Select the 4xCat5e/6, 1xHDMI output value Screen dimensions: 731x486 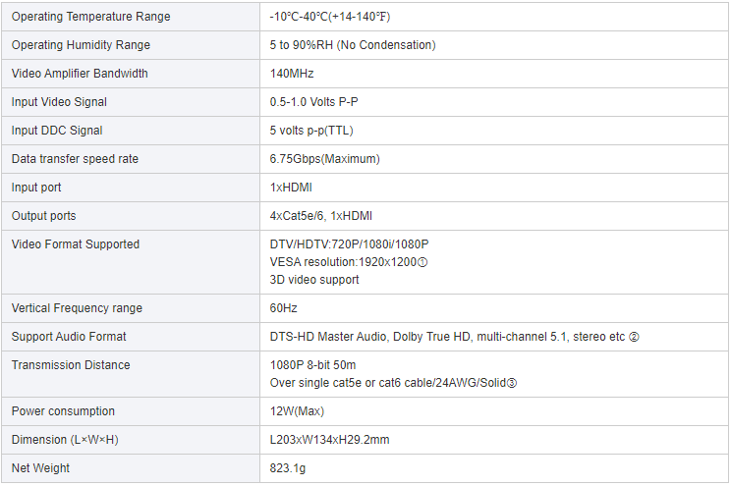(320, 216)
